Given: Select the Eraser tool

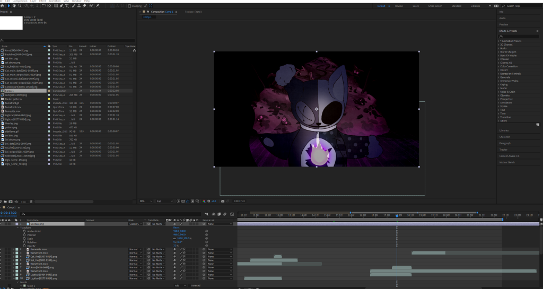Looking at the screenshot, I should [84, 6].
